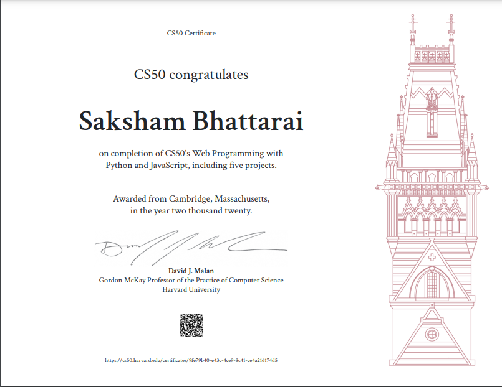Viewport: 502px width, 387px height.
Task: Click 'Awarded from Cambridge, Massachusetts' text
Action: [191, 198]
